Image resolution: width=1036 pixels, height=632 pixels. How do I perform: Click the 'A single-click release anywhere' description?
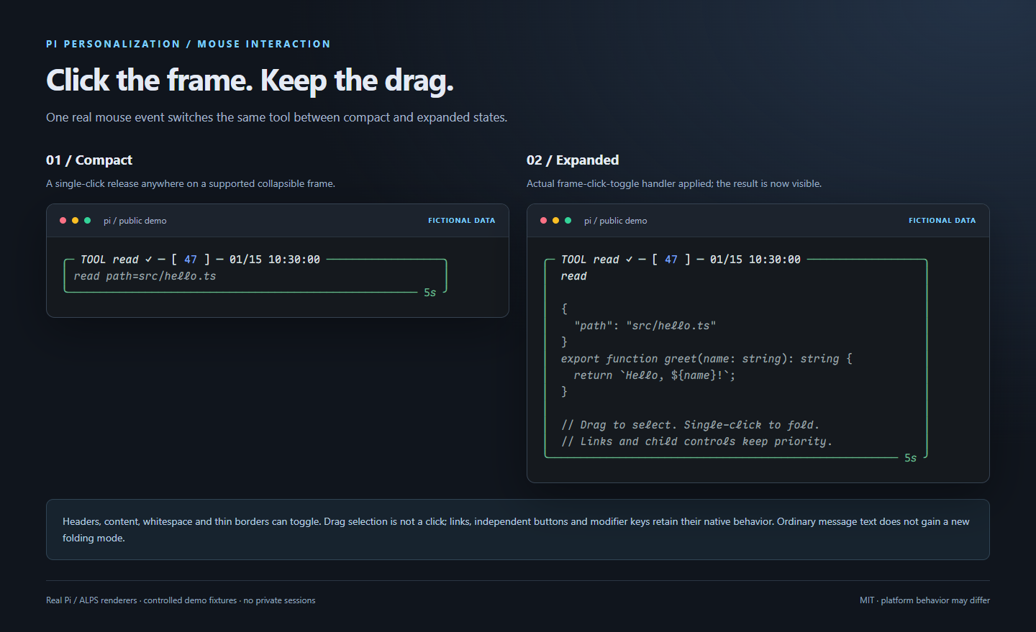pos(191,184)
